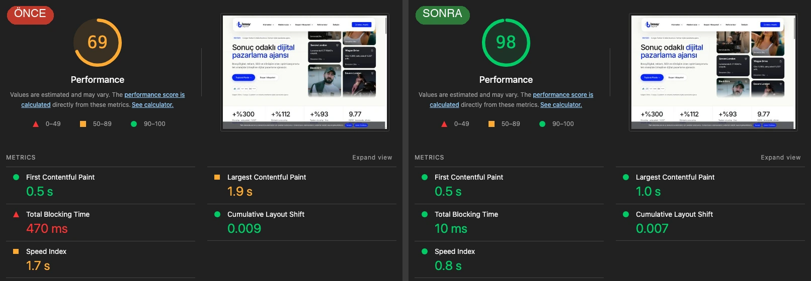The width and height of the screenshot is (811, 281).
Task: Click the '0.8 s' Speed Index value
Action: (448, 266)
